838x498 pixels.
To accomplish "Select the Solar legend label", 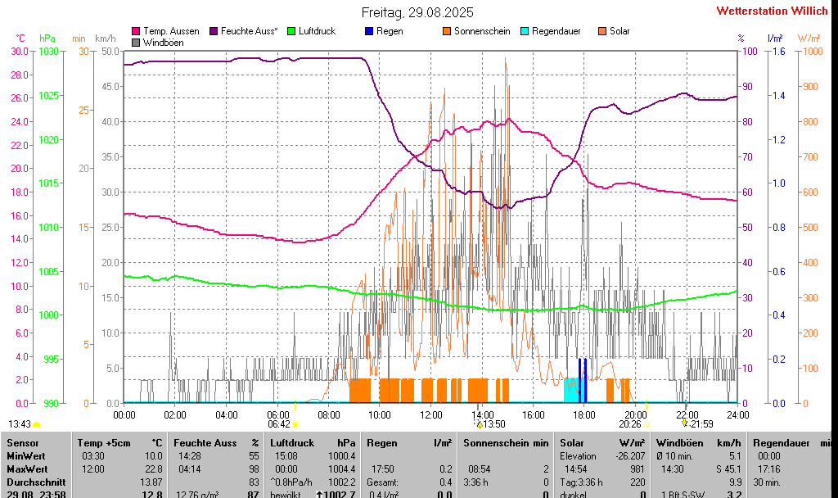I will click(619, 31).
